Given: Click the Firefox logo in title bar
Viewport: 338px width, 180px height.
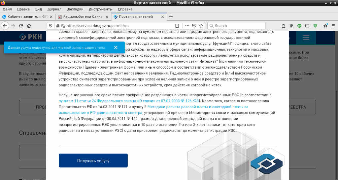Looking at the screenshot, I should pos(3,3).
